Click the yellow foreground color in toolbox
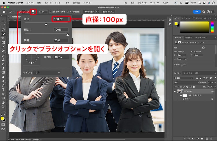The width and height of the screenshot is (217, 141). point(2,118)
